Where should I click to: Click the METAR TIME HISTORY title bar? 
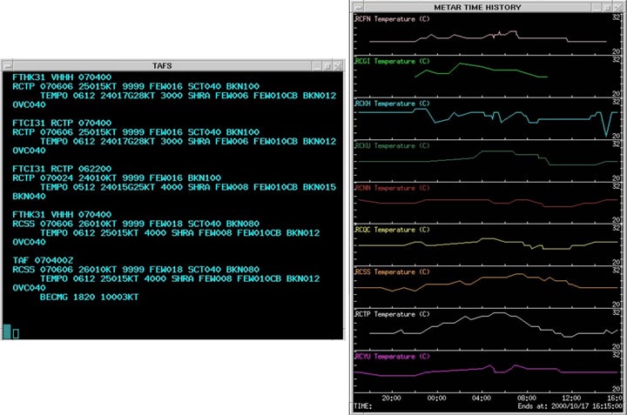click(477, 6)
